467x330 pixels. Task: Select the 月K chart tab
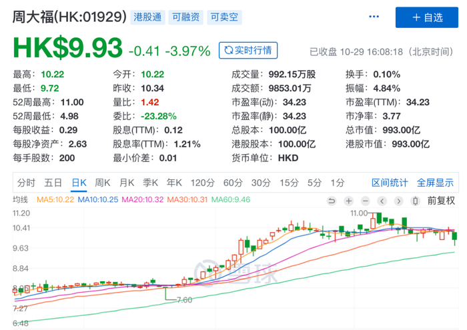pos(127,183)
